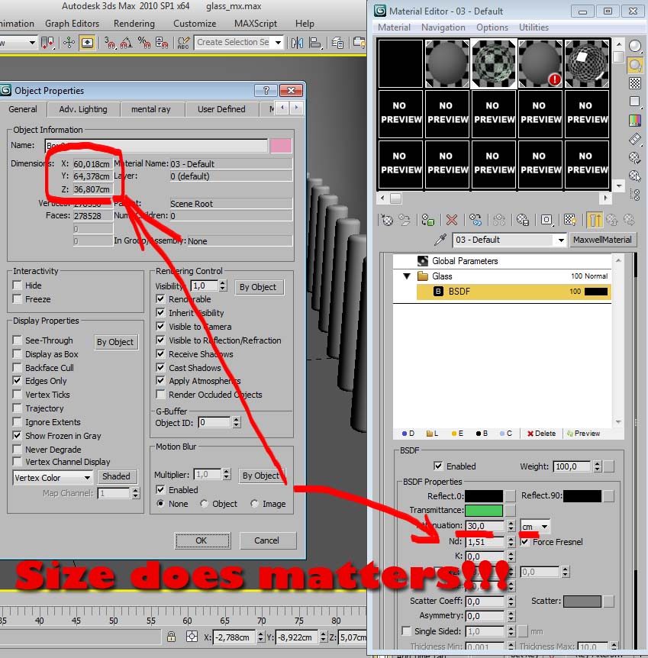Check the Freeze checkbox
Viewport: 648px width, 658px height.
coord(18,298)
